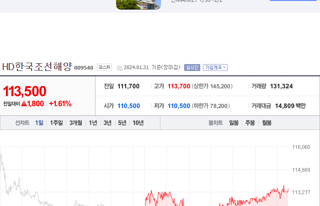
Task: Click the lower limit price 78,200
Action: (x=219, y=106)
